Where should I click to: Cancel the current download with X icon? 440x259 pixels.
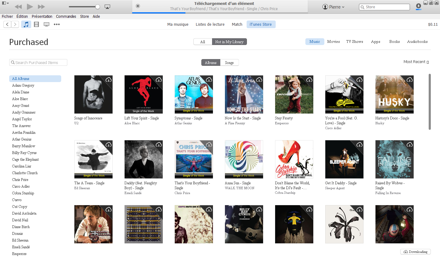coord(138,6)
